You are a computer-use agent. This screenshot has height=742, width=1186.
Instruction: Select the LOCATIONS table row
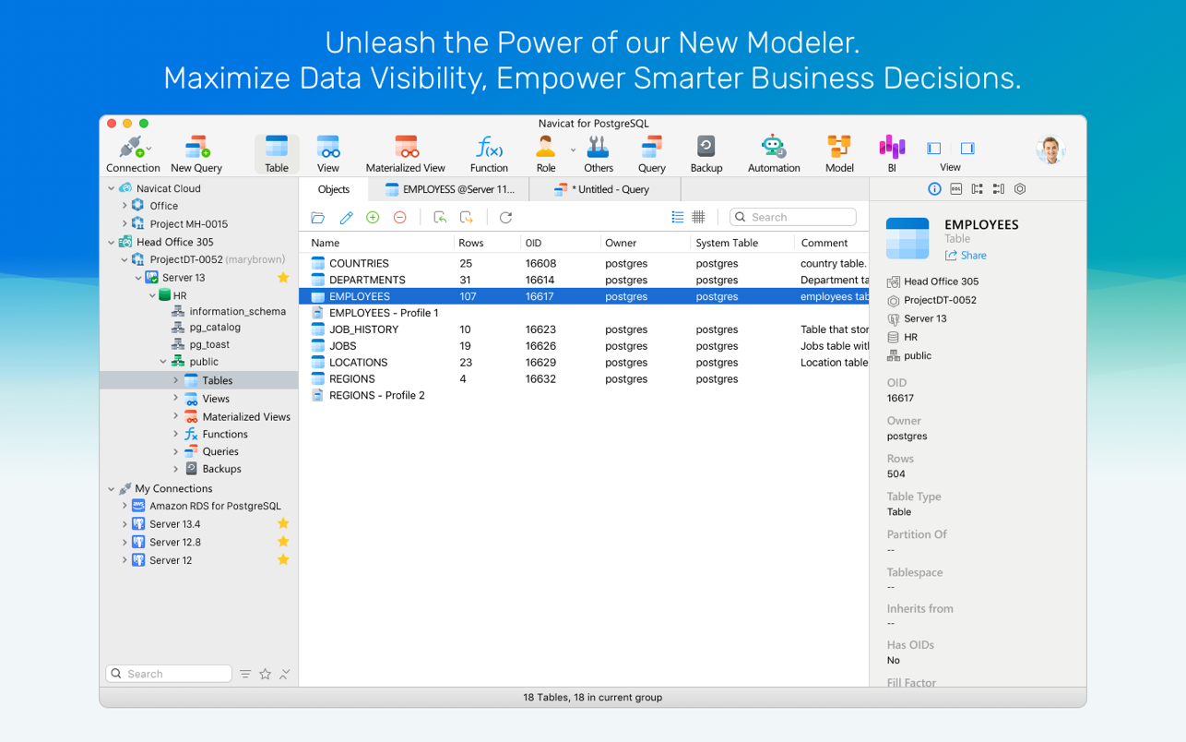click(584, 363)
